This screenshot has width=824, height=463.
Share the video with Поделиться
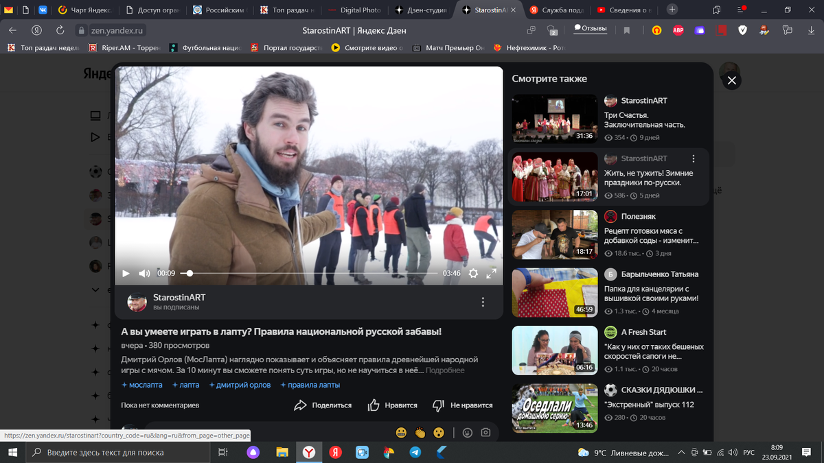pyautogui.click(x=323, y=405)
